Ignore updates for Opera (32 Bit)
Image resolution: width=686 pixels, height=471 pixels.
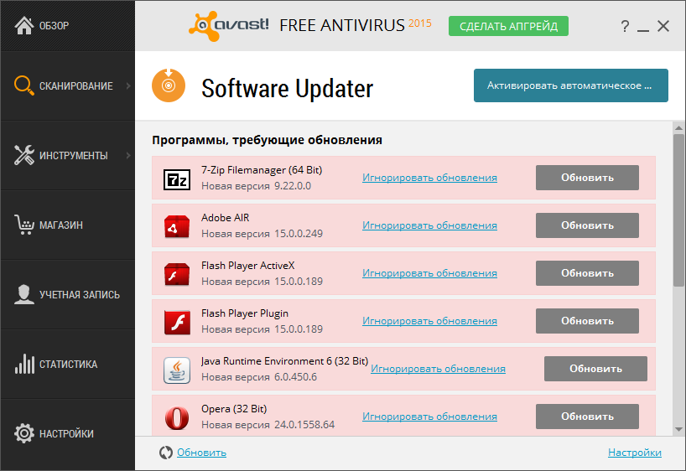[x=429, y=417]
